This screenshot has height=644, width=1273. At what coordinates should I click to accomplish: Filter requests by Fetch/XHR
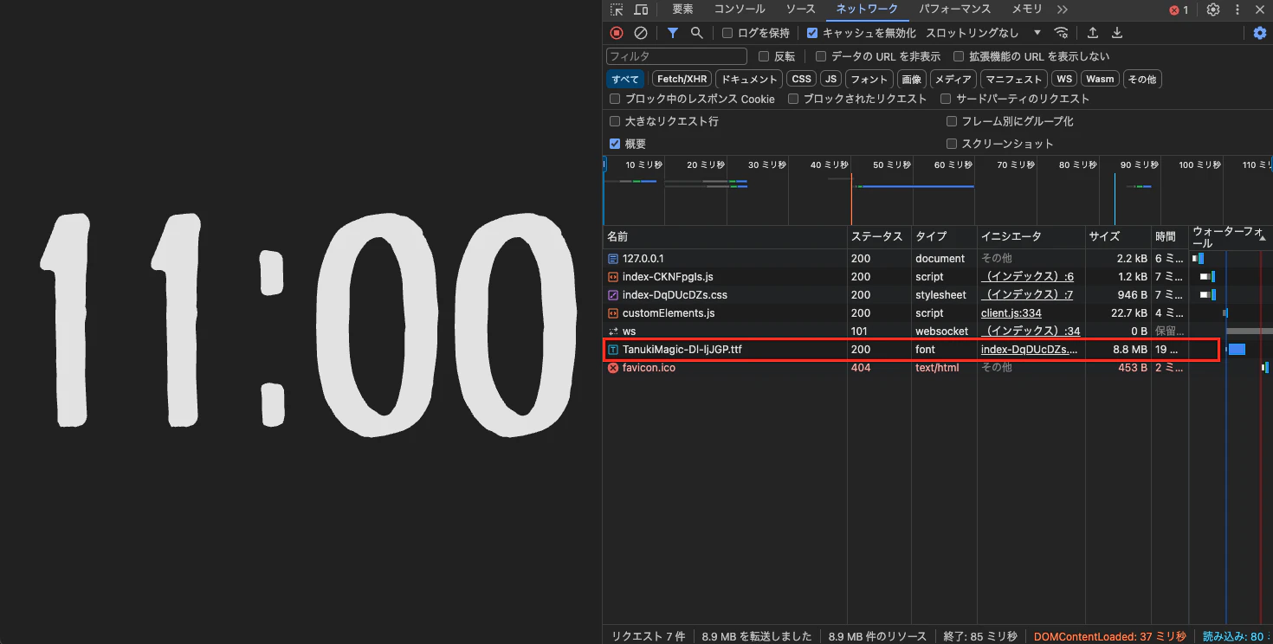point(682,79)
